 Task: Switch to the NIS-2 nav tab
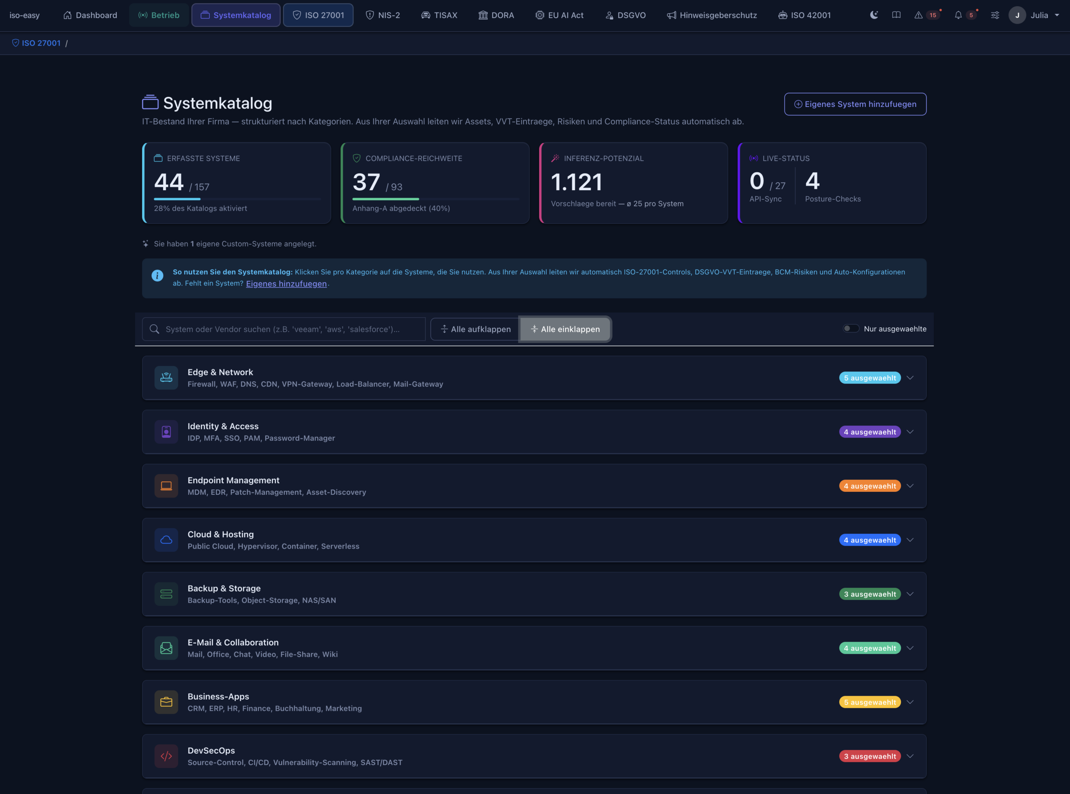[383, 15]
